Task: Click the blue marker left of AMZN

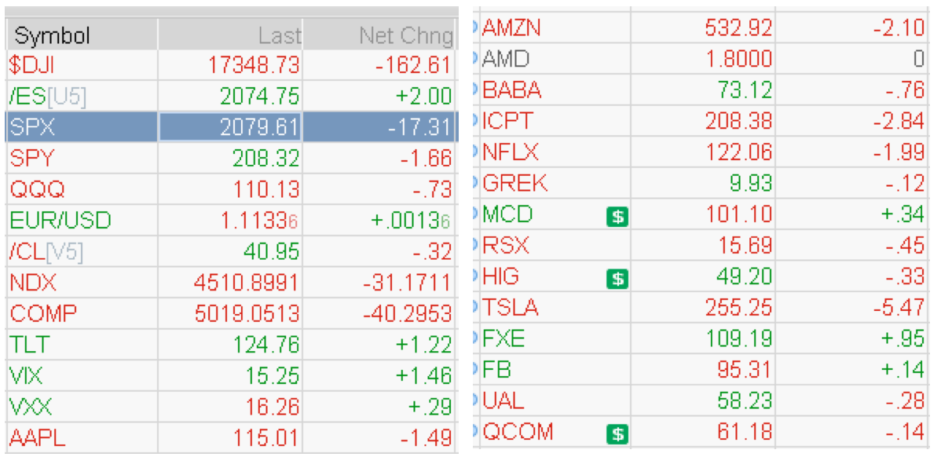Action: coord(476,27)
